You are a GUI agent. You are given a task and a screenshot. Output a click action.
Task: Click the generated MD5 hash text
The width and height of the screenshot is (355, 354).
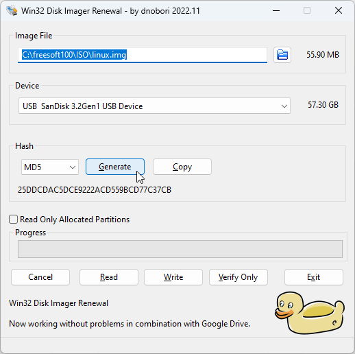pyautogui.click(x=95, y=190)
